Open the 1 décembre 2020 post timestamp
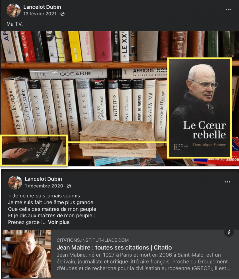The height and width of the screenshot is (279, 239). coord(44,186)
